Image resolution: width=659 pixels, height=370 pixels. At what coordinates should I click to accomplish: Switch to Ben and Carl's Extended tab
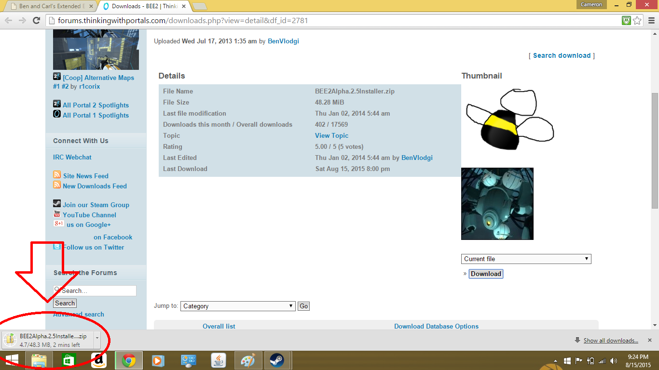[x=52, y=6]
